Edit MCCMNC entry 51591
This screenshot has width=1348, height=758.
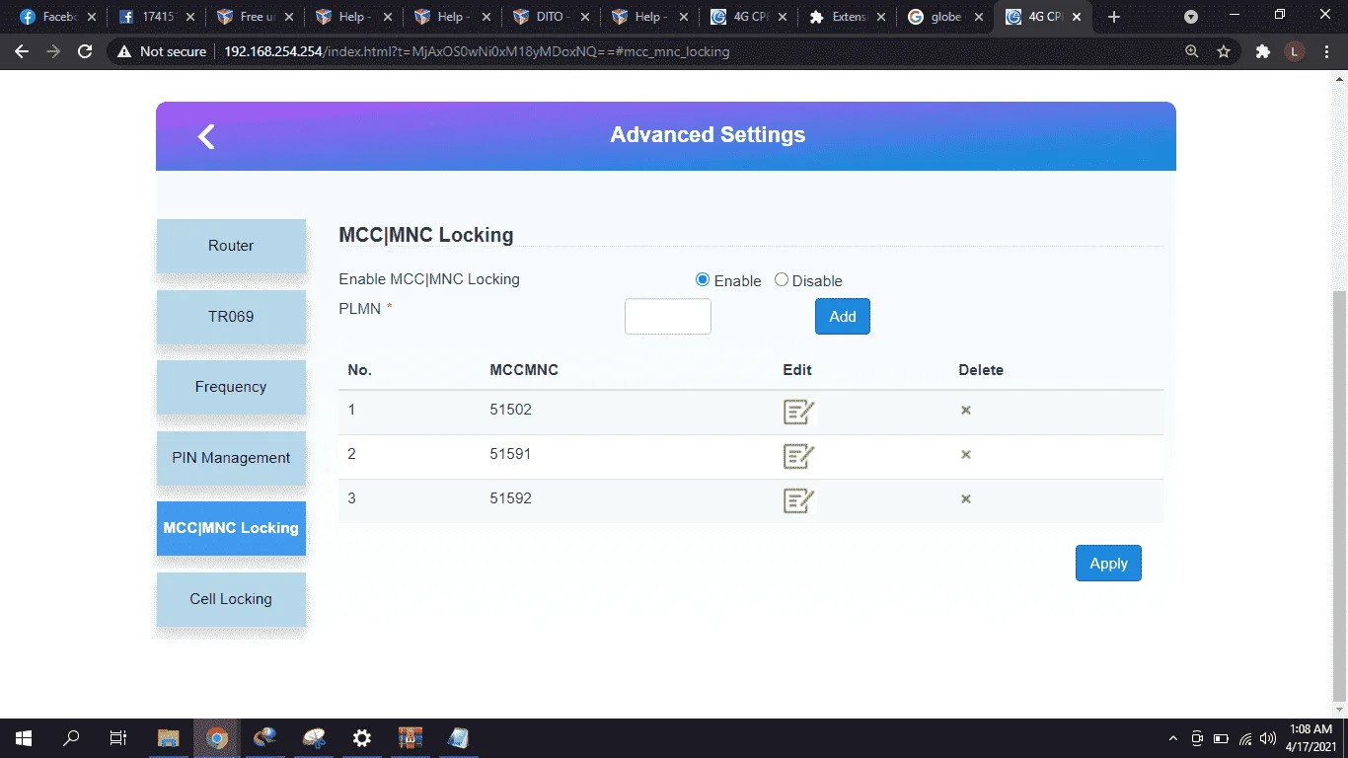click(x=798, y=456)
